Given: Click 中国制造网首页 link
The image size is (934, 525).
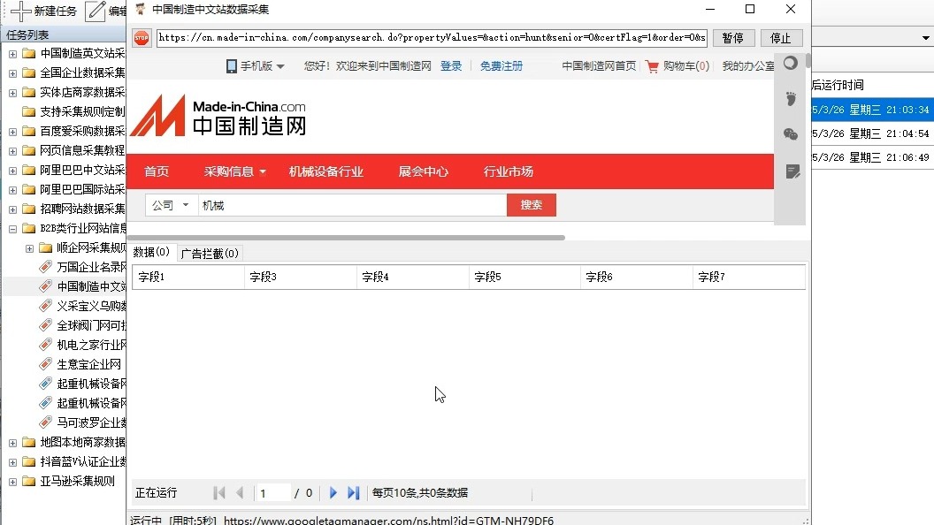Looking at the screenshot, I should point(599,66).
